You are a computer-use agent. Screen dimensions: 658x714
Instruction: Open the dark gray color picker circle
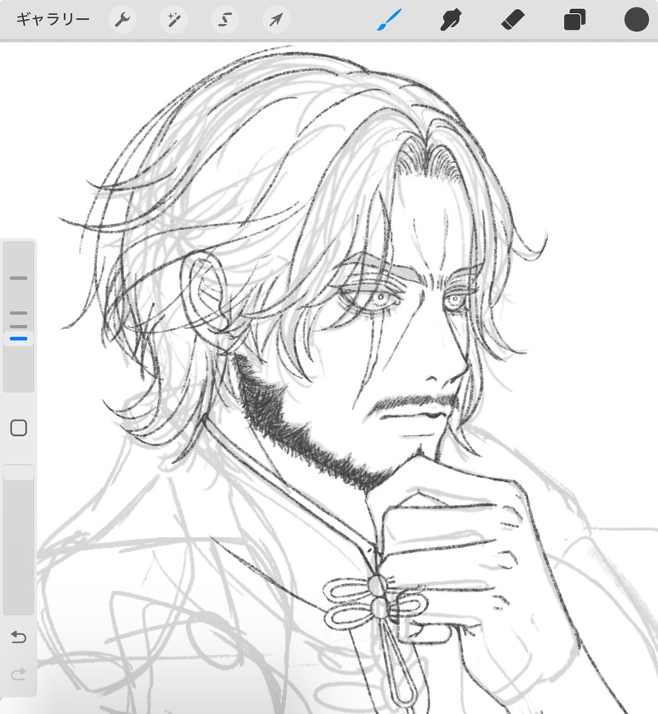[636, 20]
